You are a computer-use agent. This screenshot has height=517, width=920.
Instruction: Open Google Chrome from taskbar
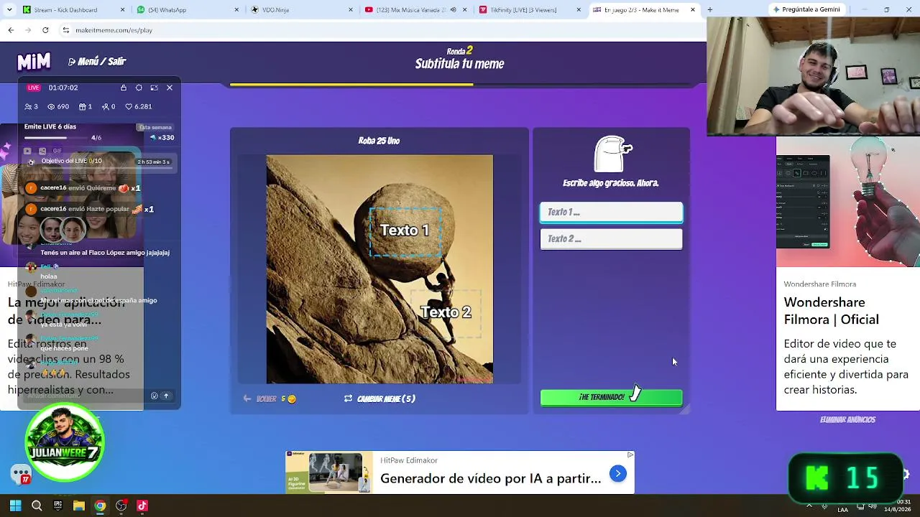(x=100, y=506)
